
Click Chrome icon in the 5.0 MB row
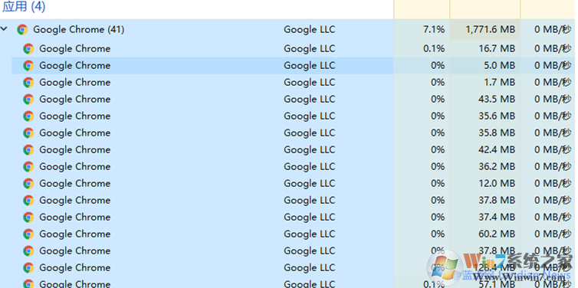[28, 66]
